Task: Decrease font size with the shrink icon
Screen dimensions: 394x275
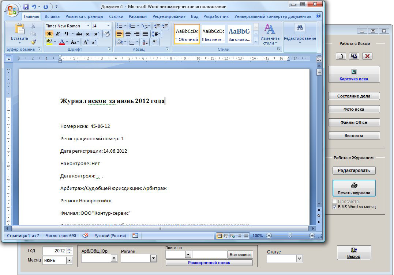Action: [94, 42]
